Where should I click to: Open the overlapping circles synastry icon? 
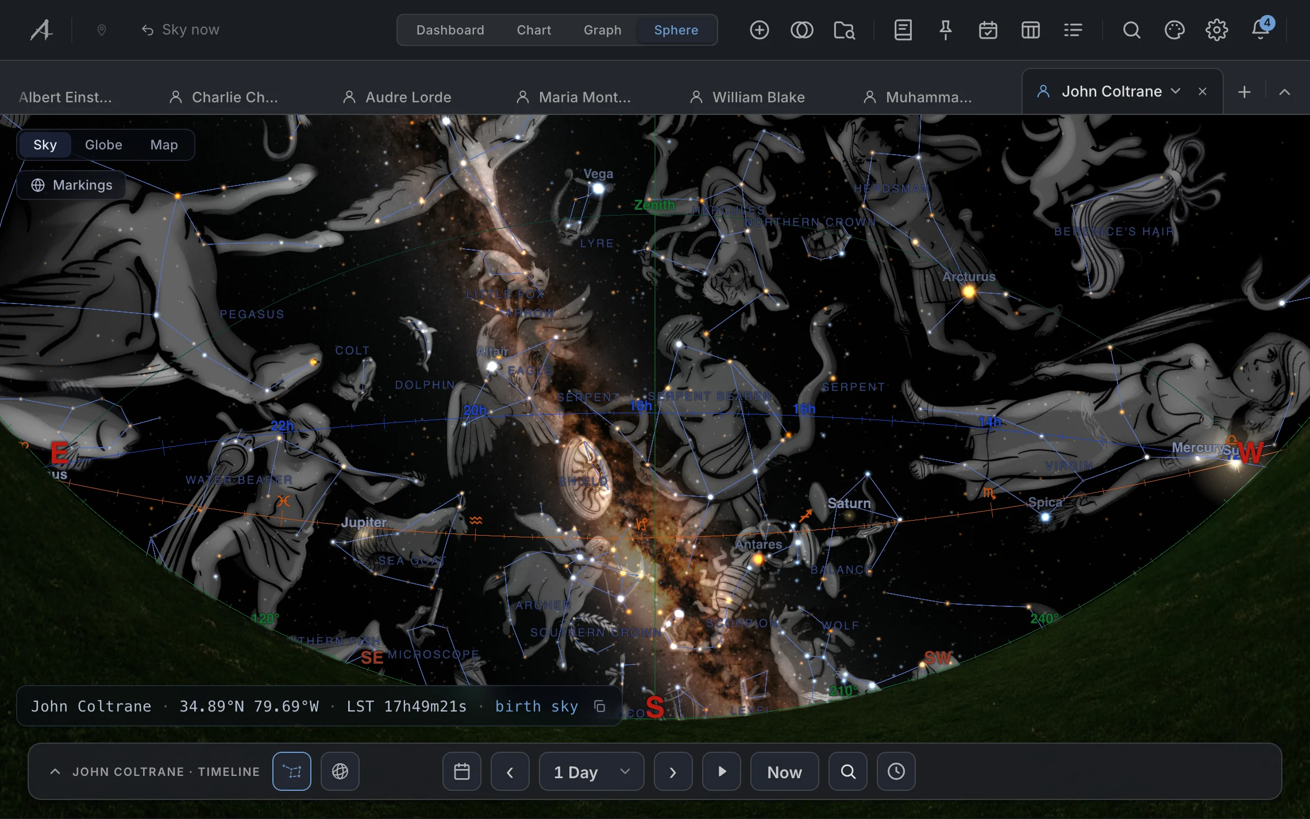click(802, 30)
